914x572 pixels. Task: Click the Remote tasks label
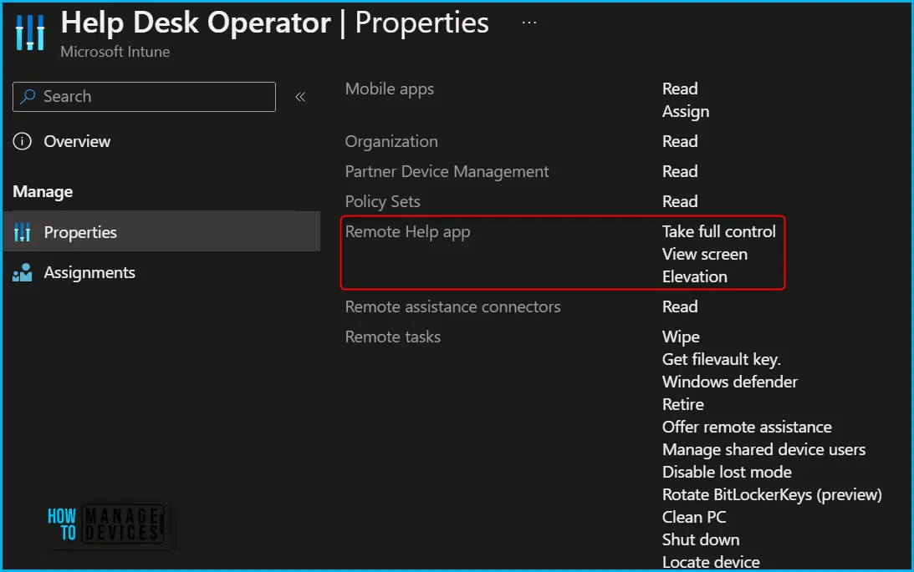[393, 337]
